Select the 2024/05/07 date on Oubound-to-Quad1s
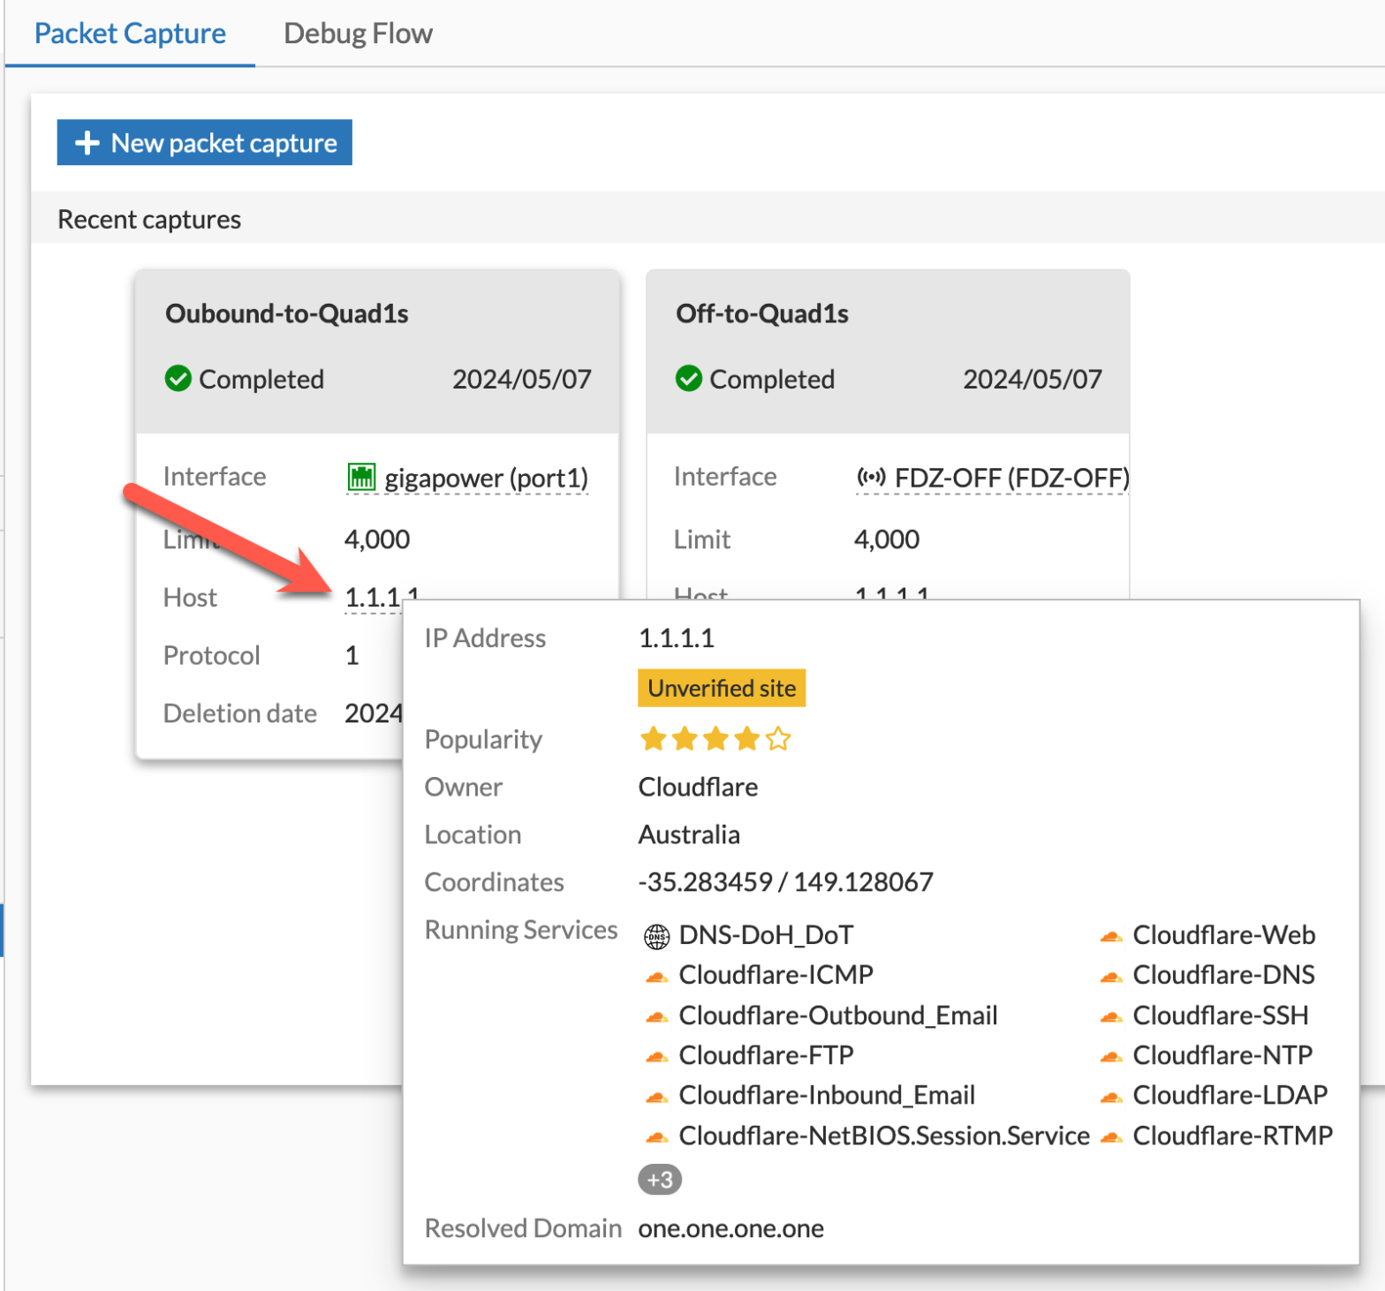 tap(522, 379)
